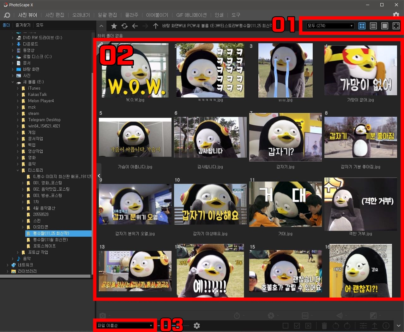Switch to the single image view icon
The image size is (404, 332).
385,26
